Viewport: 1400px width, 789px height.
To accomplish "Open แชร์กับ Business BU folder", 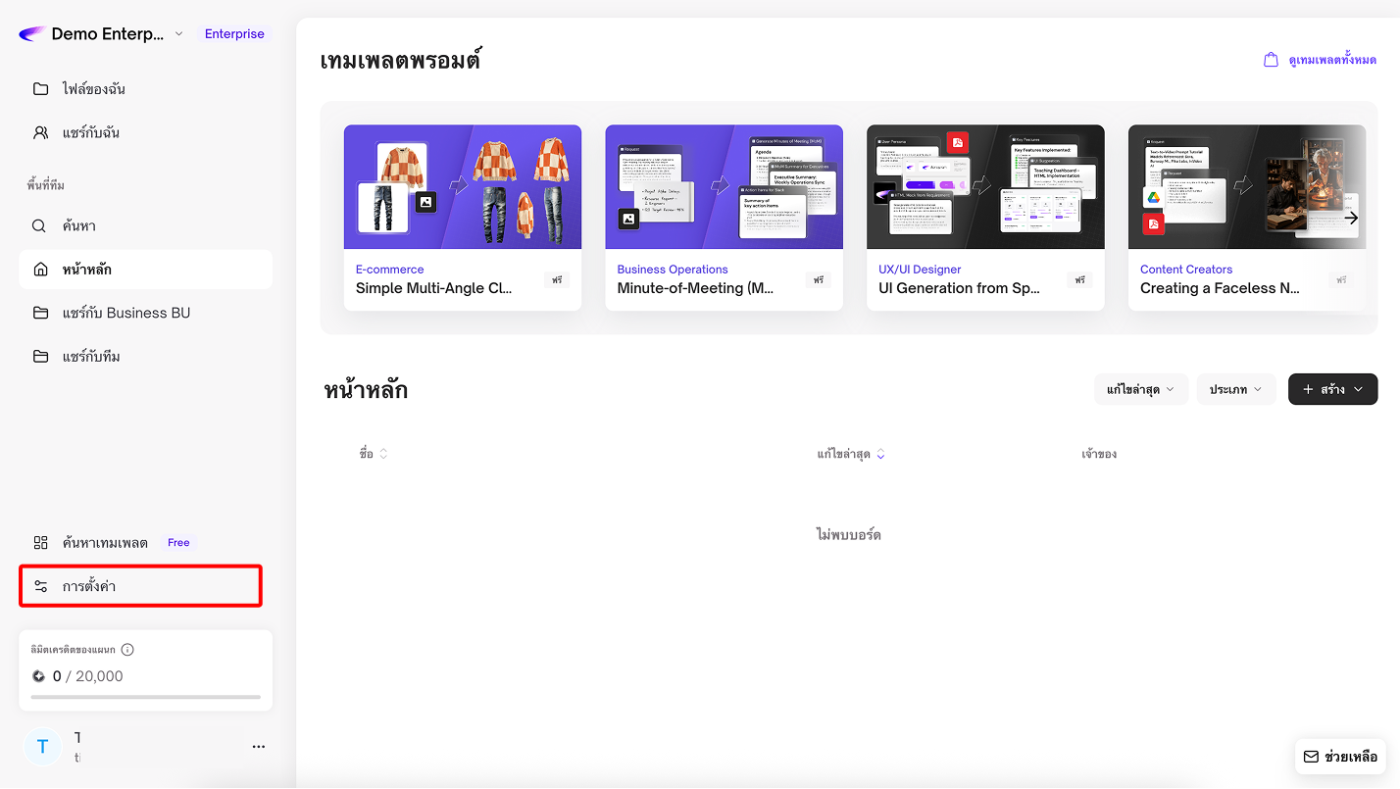I will click(x=125, y=314).
